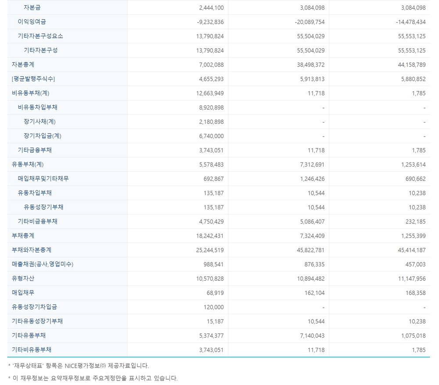Click the 기타금융부채 row label
The height and width of the screenshot is (385, 439).
[35, 150]
